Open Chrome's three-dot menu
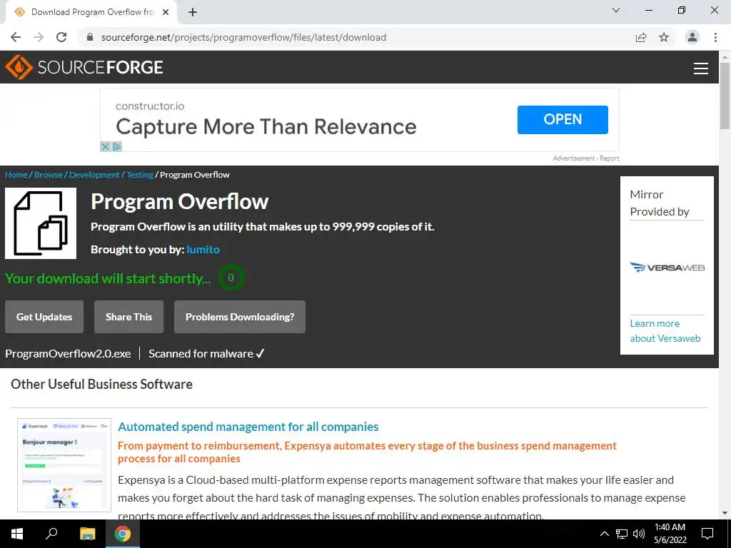Viewport: 731px width, 548px height. (715, 37)
